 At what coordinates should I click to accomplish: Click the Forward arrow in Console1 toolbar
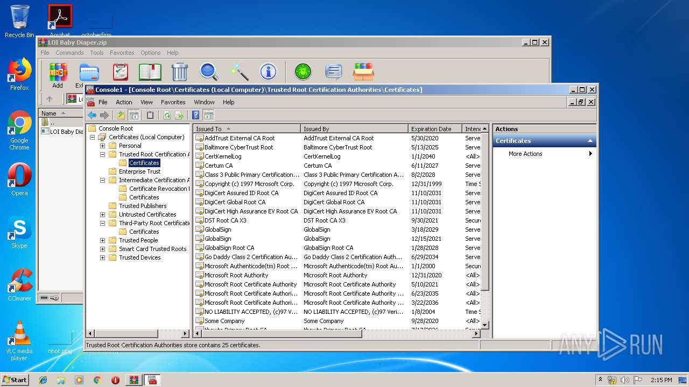click(x=104, y=115)
